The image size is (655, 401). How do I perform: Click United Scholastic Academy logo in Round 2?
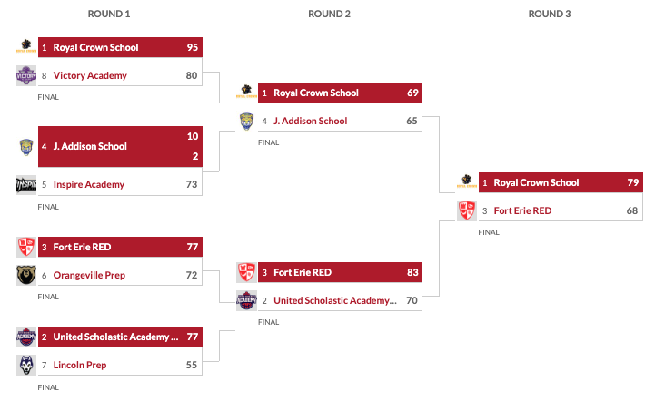(x=246, y=300)
